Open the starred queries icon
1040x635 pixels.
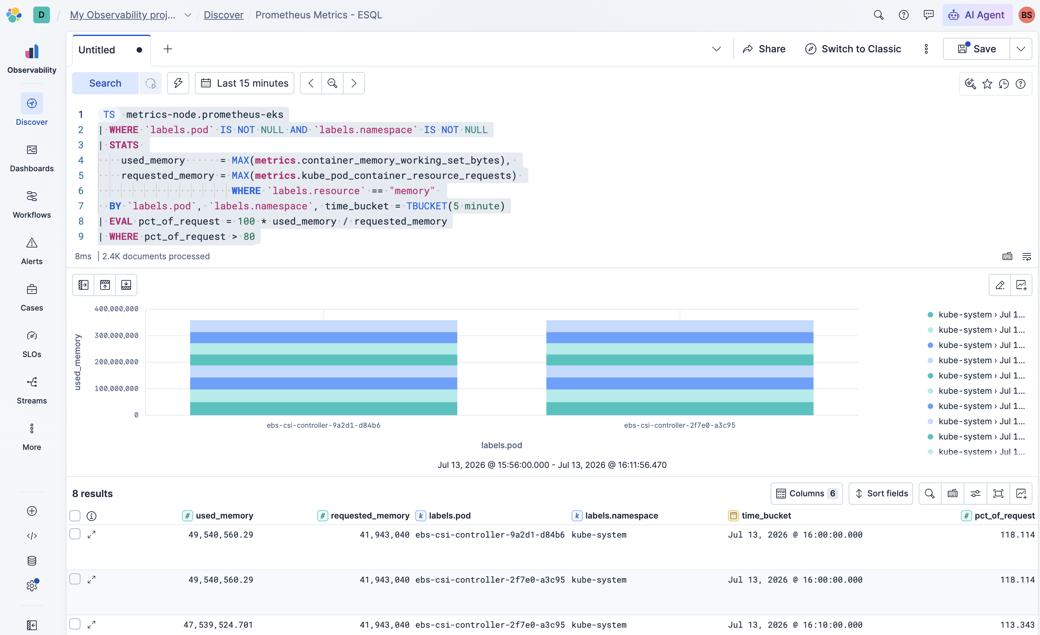[x=987, y=84]
